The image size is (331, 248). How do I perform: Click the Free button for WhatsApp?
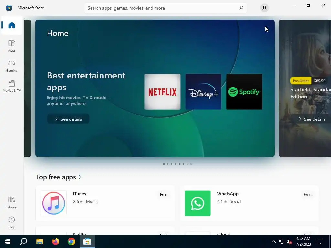coord(308,195)
